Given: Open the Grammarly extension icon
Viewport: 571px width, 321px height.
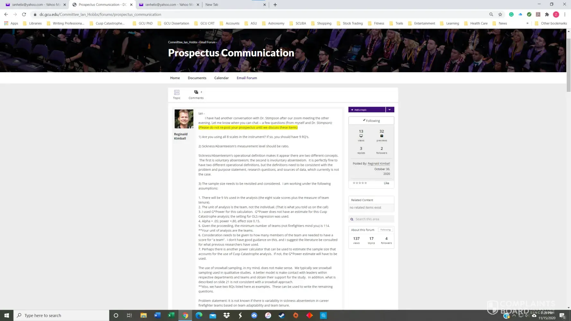Looking at the screenshot, I should point(511,14).
